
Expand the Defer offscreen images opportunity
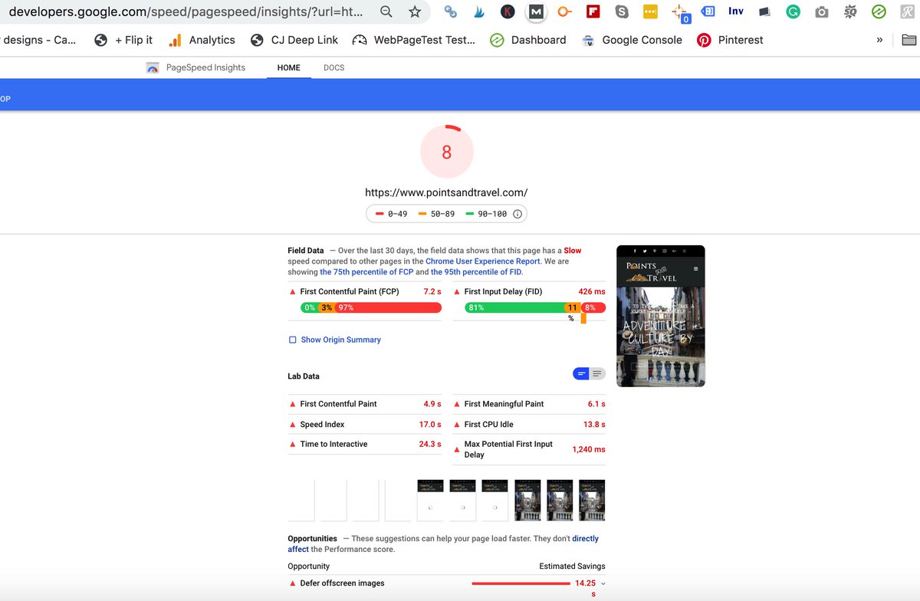603,583
